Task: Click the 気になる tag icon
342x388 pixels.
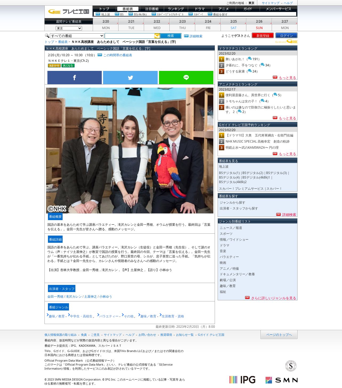Action: click(68, 66)
